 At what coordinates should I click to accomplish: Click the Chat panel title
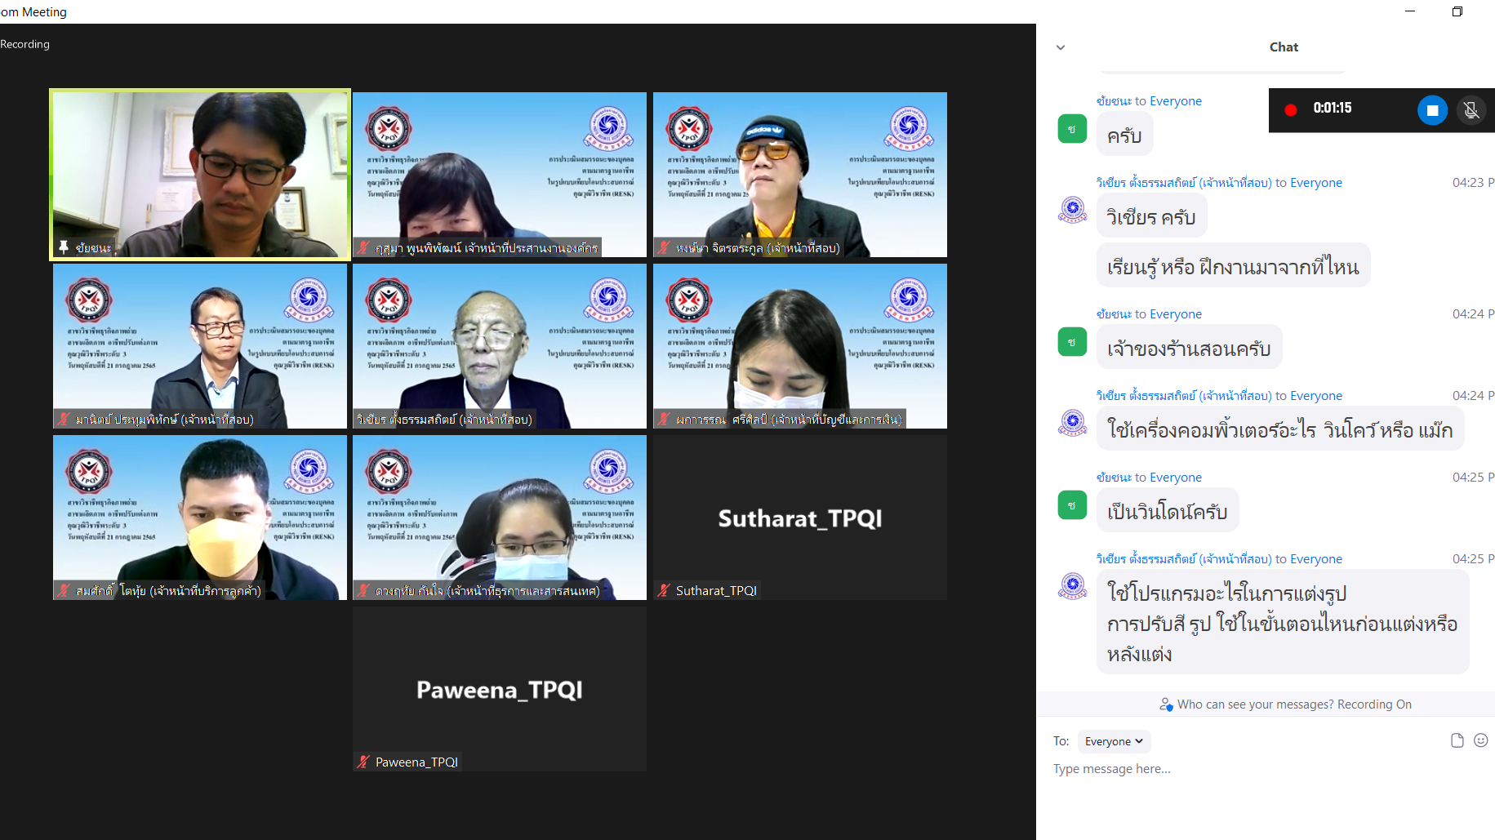[1284, 47]
